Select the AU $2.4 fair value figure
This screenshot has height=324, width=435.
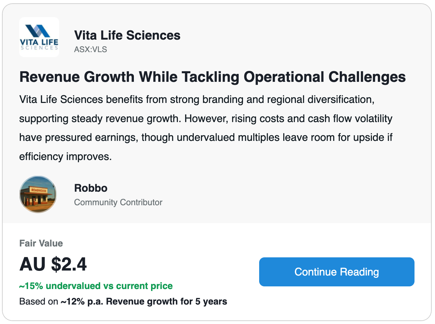click(53, 264)
